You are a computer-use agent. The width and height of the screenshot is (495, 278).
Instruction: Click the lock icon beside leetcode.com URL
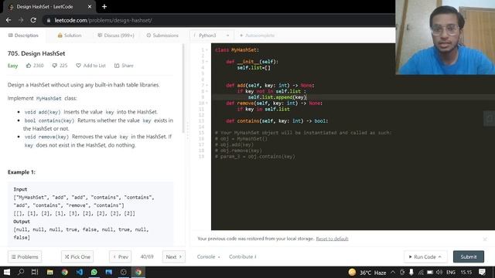[48, 21]
